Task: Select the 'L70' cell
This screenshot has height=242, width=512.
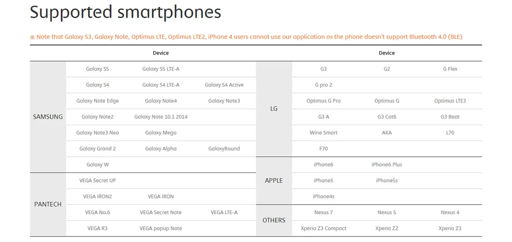Action: [x=450, y=133]
